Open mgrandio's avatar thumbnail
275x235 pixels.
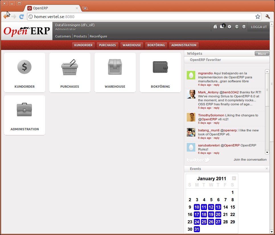click(x=191, y=75)
